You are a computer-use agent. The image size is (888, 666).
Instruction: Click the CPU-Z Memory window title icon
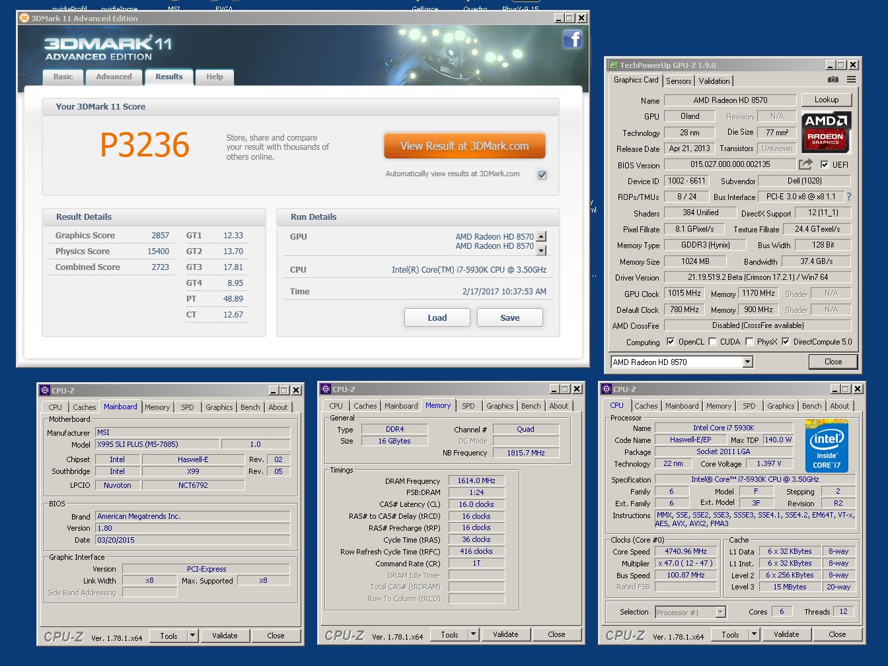[326, 389]
